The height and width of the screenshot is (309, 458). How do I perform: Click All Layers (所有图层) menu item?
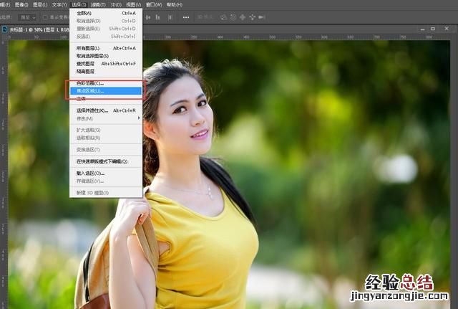(89, 48)
